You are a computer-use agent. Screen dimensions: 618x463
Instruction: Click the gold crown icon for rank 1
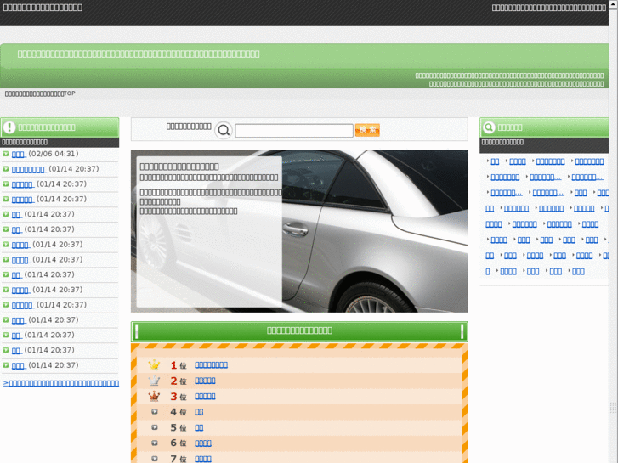click(154, 365)
